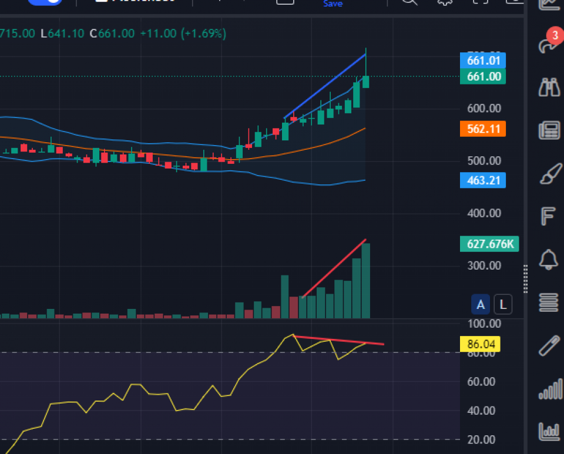Viewport: 564px width, 454px height.
Task: Click the green 661.00 last price label
Action: click(x=483, y=76)
